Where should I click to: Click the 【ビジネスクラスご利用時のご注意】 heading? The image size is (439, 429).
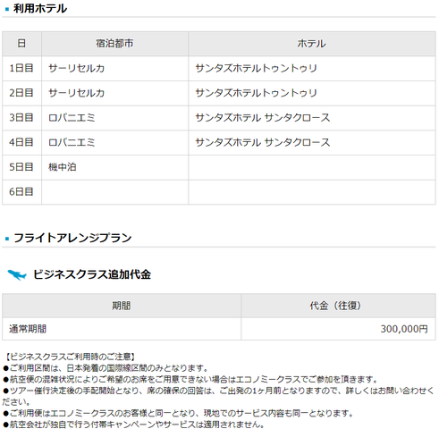[x=71, y=357]
